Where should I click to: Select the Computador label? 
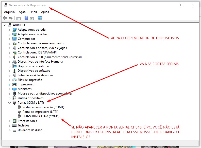26,39
